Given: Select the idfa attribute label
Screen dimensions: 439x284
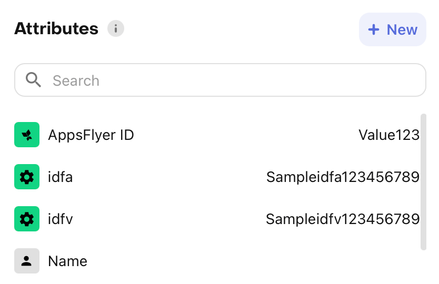Looking at the screenshot, I should [60, 177].
